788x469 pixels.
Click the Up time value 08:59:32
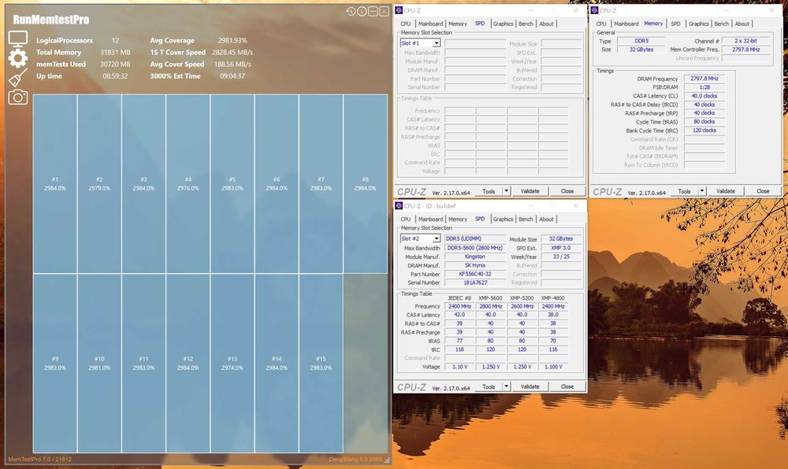(x=115, y=76)
